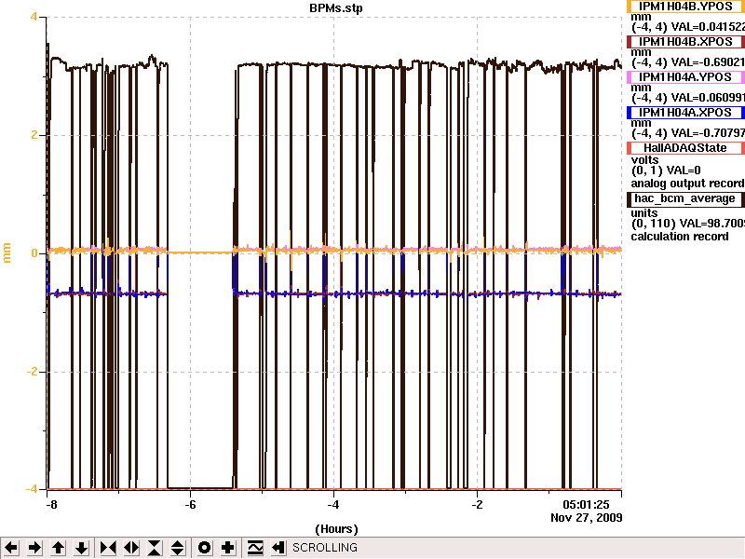Click the y-axis value -4 at bottom

tap(31, 488)
